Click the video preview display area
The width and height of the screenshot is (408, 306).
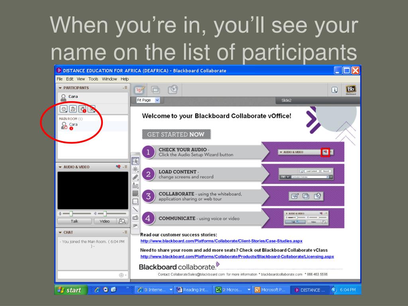coord(92,190)
